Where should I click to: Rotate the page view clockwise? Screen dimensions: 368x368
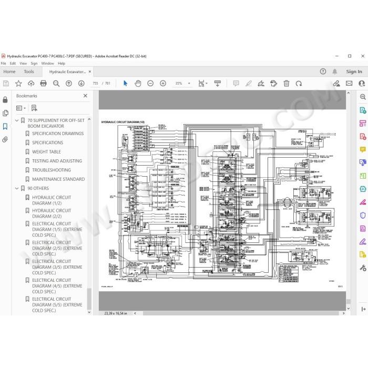pos(299,83)
